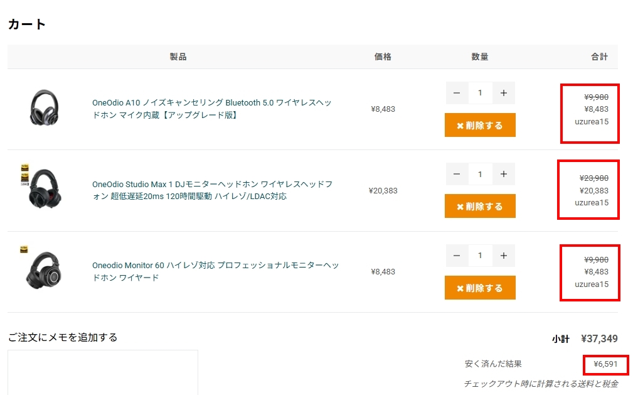Viewport: 633px width, 395px height.
Task: Click OneOdio A10 headphone thumbnail
Action: click(45, 107)
